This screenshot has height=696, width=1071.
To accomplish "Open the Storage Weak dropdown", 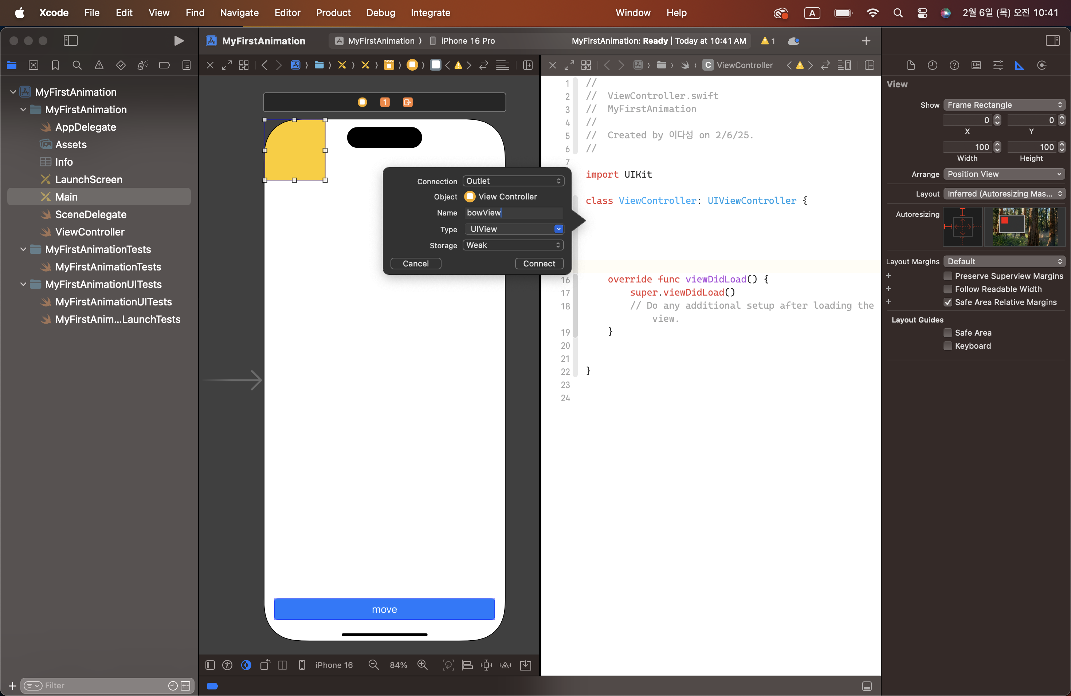I will point(513,245).
